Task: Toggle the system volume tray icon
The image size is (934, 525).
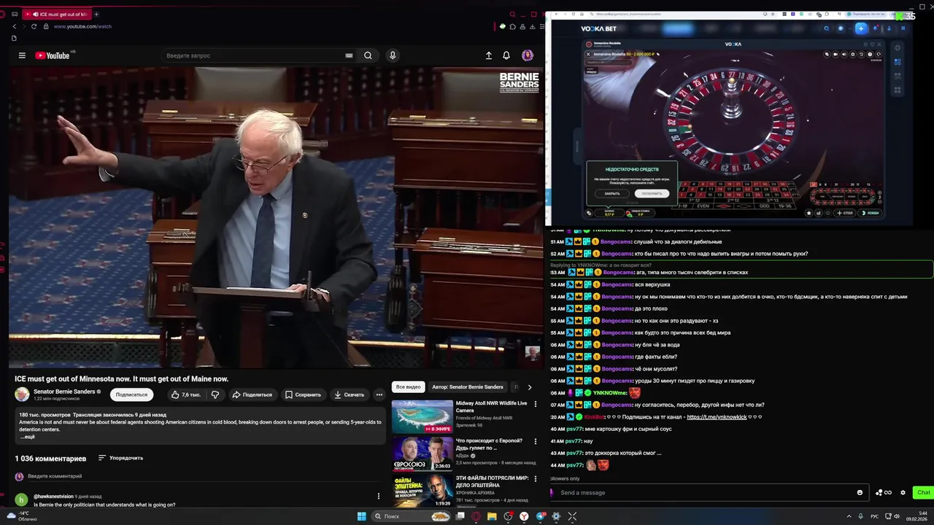Action: [897, 516]
